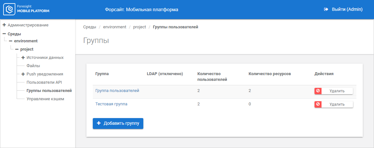Expand the Источники данных node

23,58
